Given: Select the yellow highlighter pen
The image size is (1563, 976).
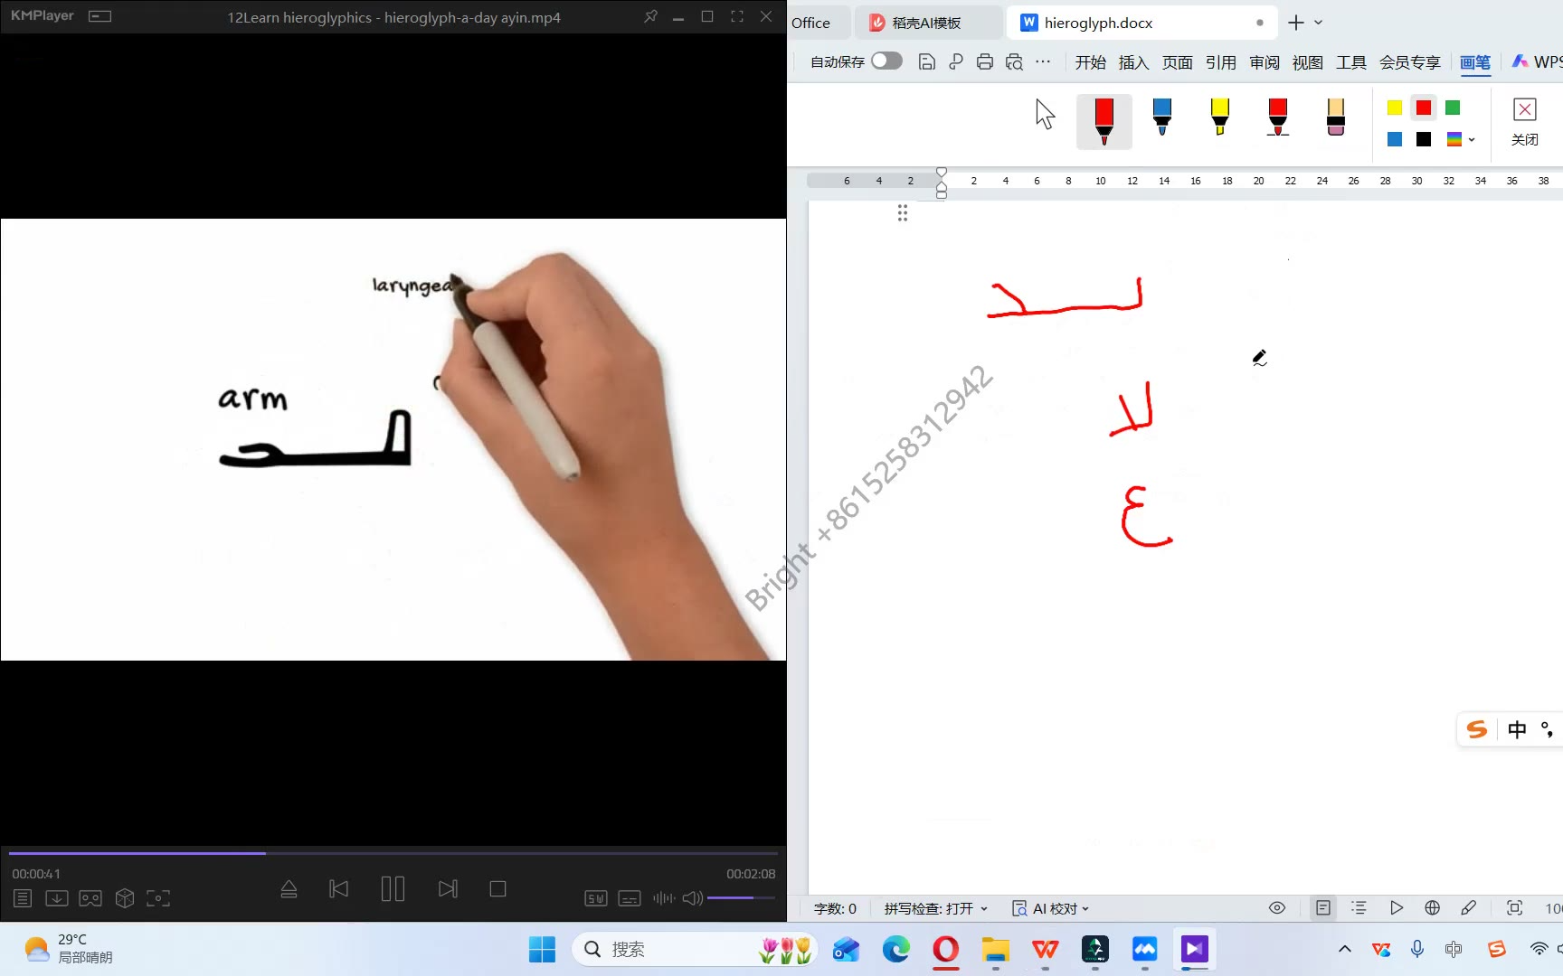Looking at the screenshot, I should tap(1219, 117).
